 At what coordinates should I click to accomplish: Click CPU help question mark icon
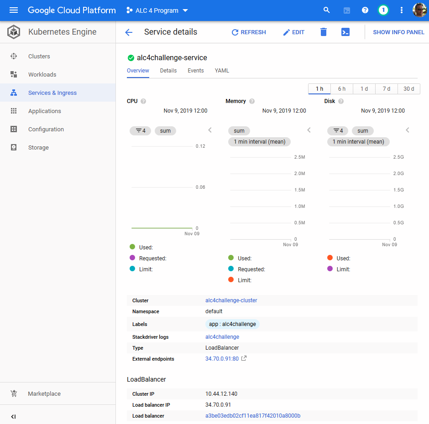143,101
